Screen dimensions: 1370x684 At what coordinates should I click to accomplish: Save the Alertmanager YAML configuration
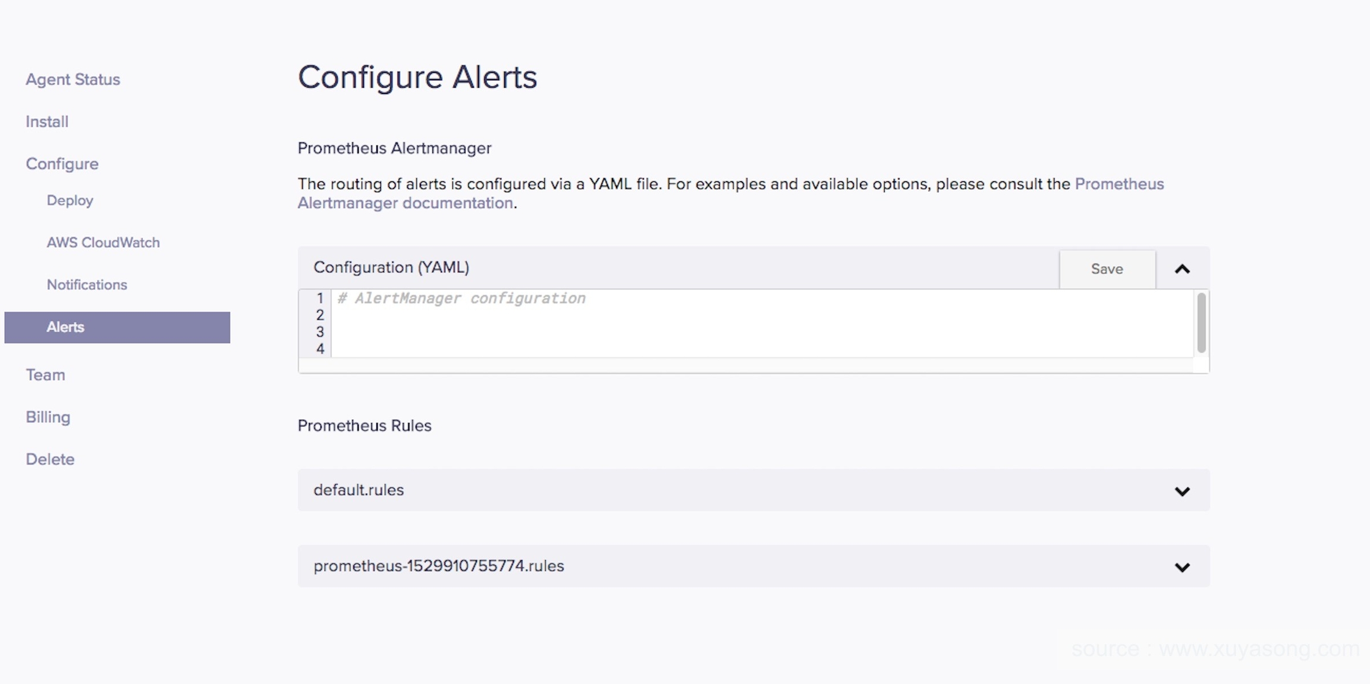point(1107,269)
